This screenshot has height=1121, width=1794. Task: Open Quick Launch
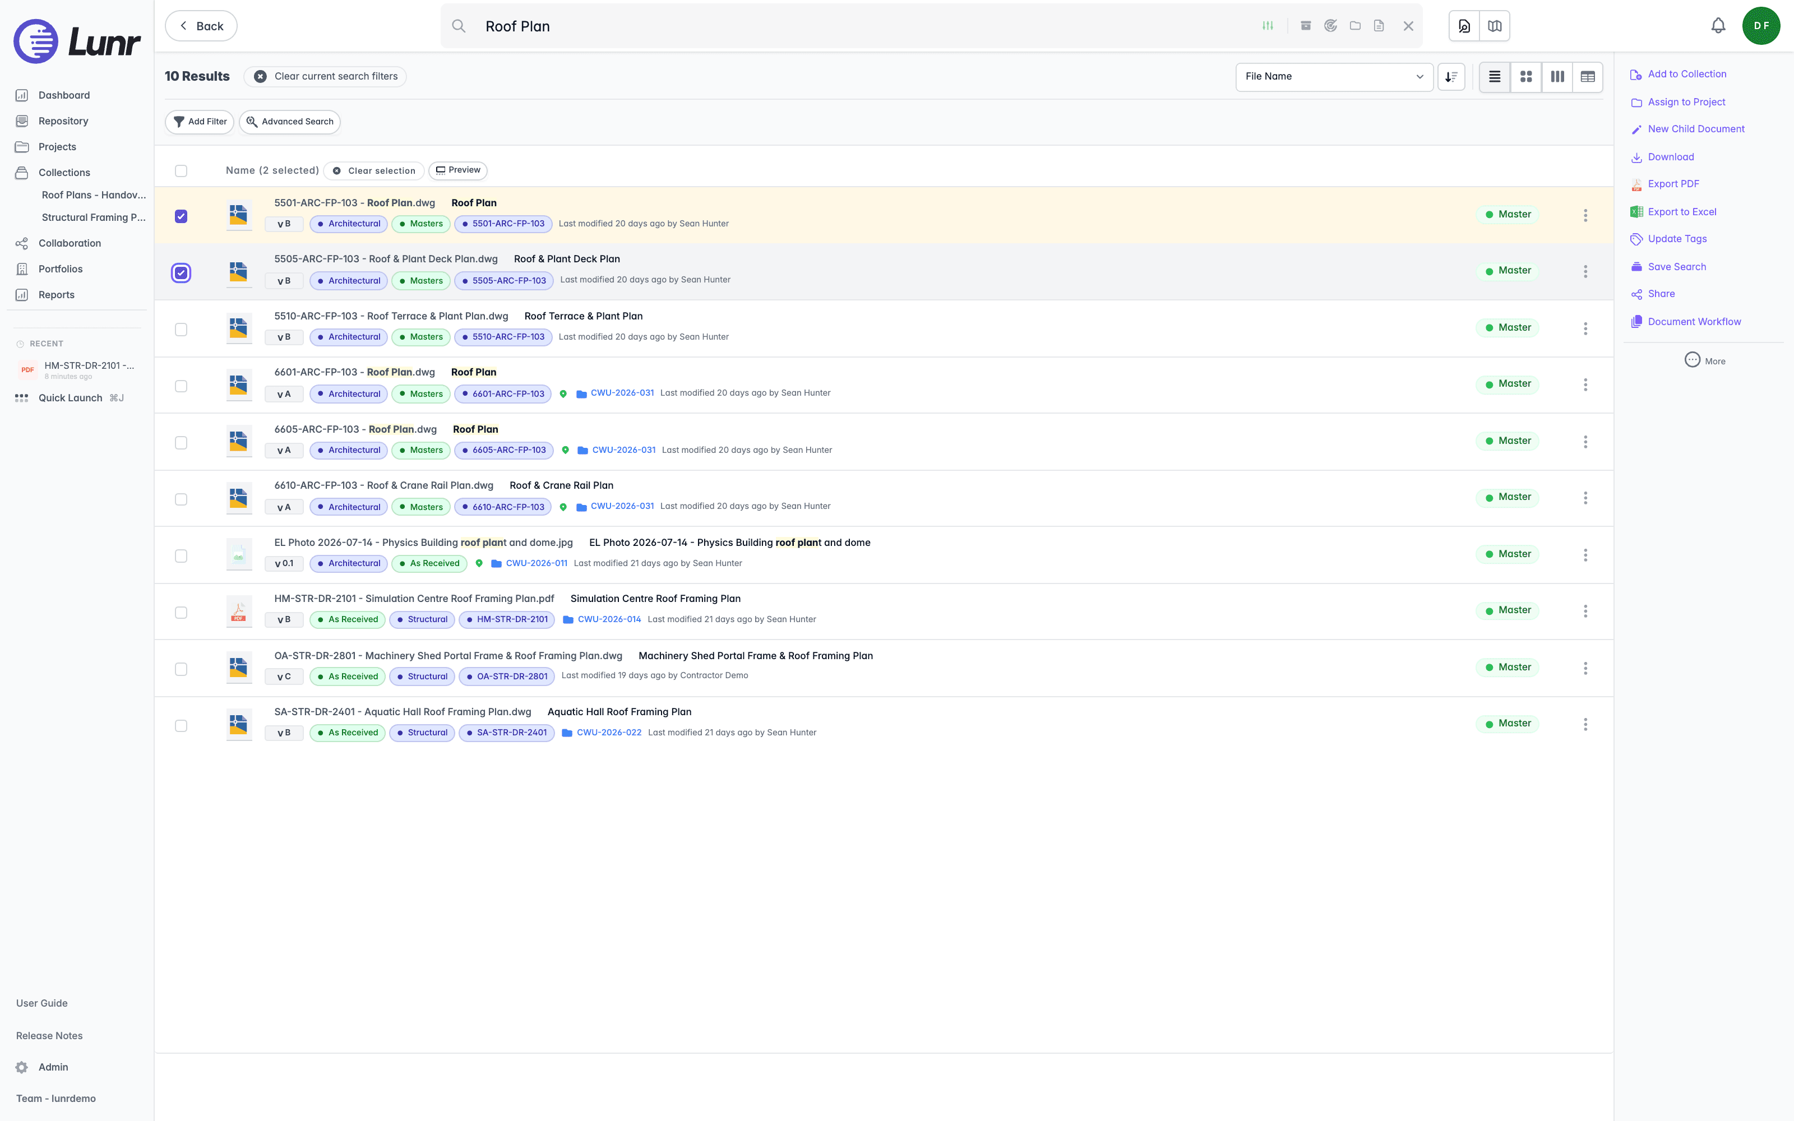click(x=70, y=398)
